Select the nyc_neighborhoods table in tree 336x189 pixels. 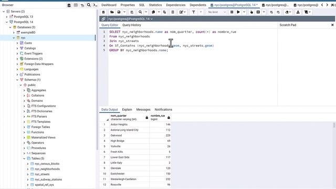point(47,169)
